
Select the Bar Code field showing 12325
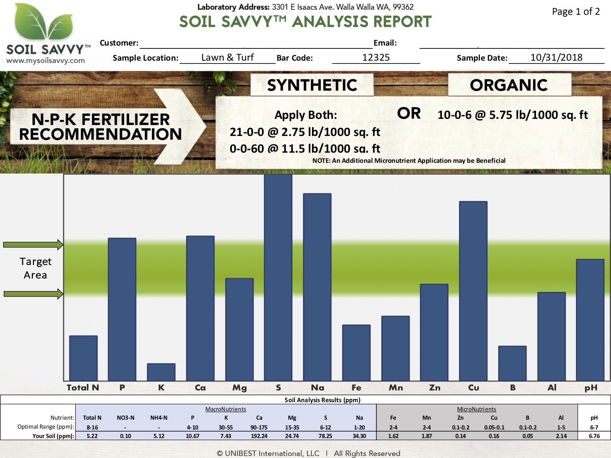coord(376,57)
